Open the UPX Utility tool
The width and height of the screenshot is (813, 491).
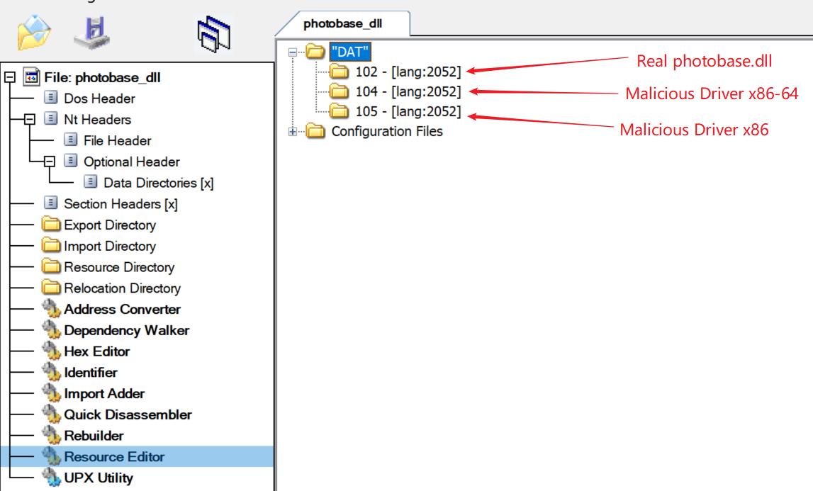click(x=99, y=478)
